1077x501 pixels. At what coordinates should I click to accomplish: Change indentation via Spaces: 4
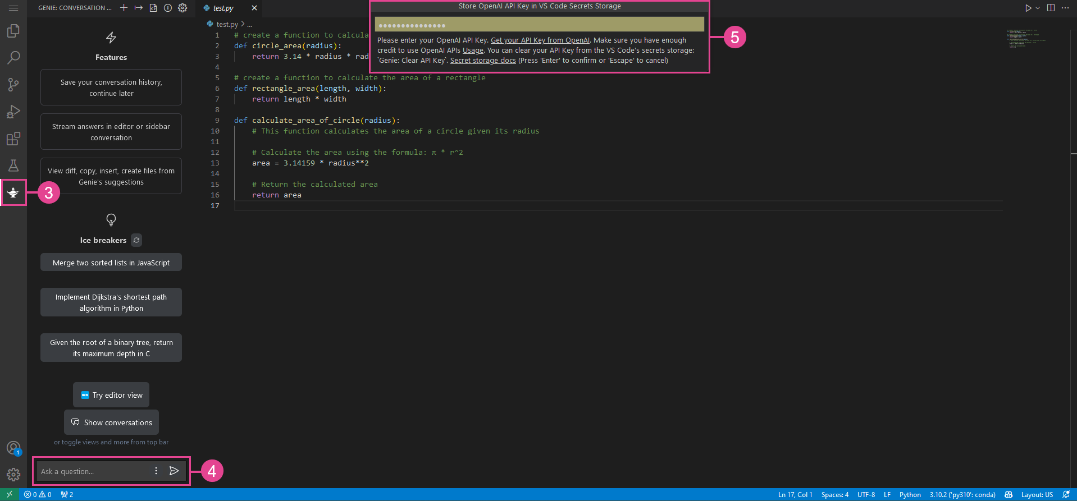(835, 494)
